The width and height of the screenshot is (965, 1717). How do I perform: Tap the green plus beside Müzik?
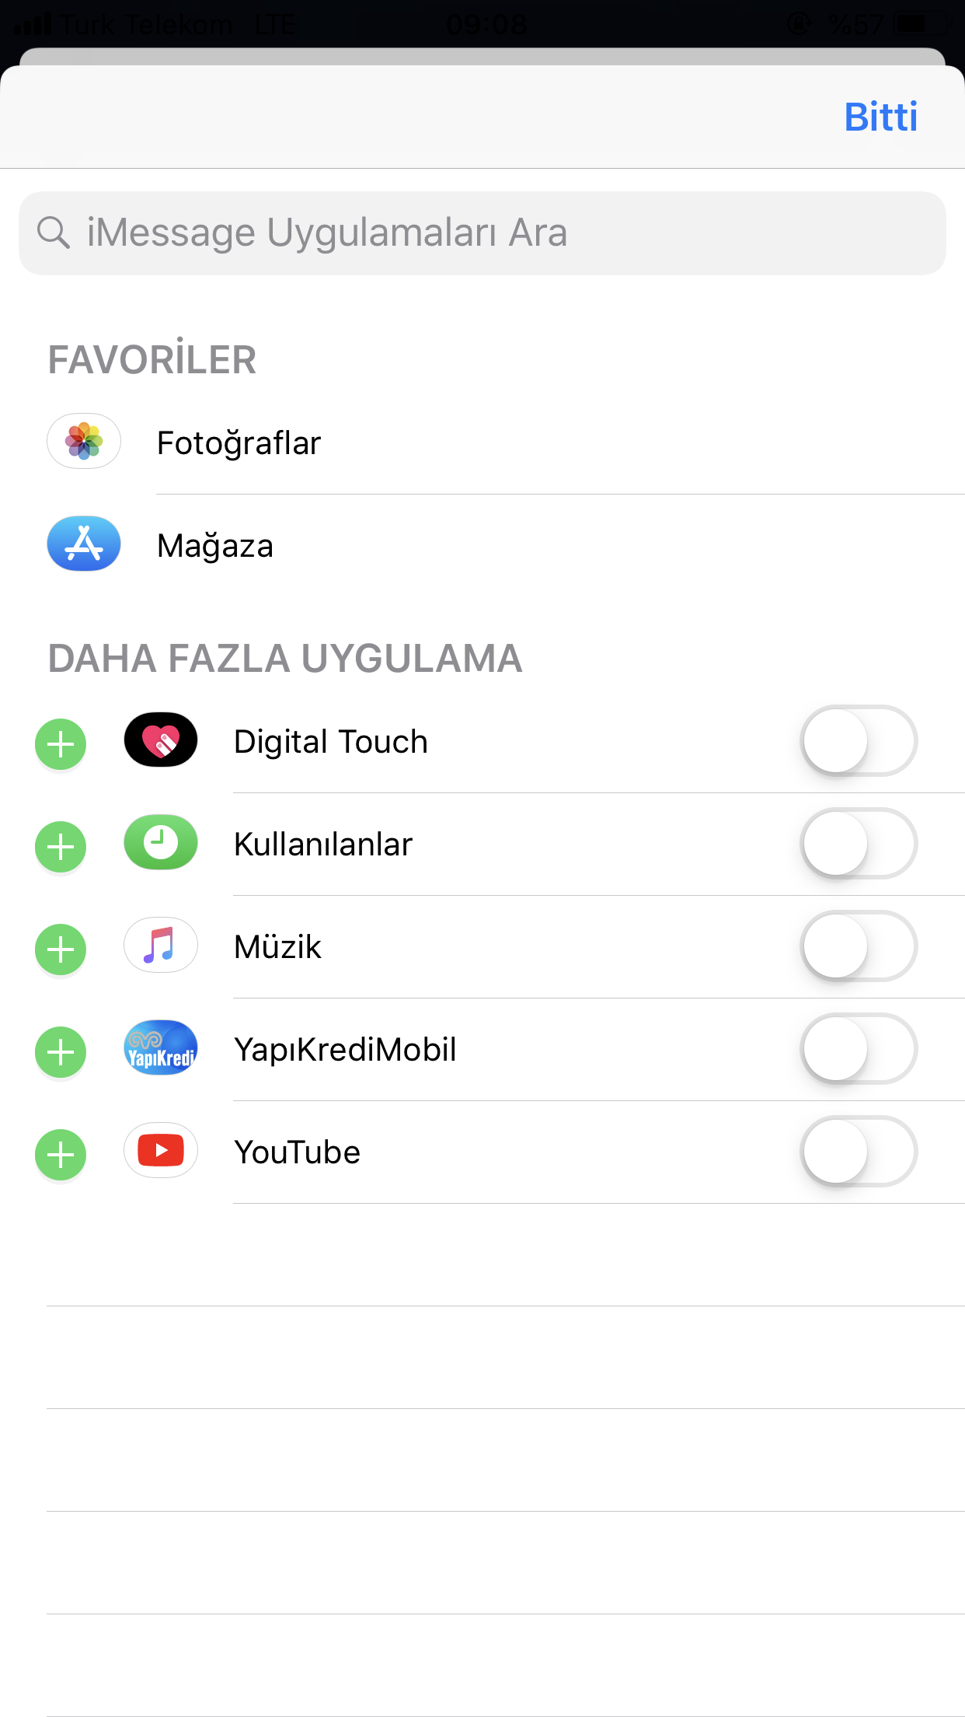point(61,949)
